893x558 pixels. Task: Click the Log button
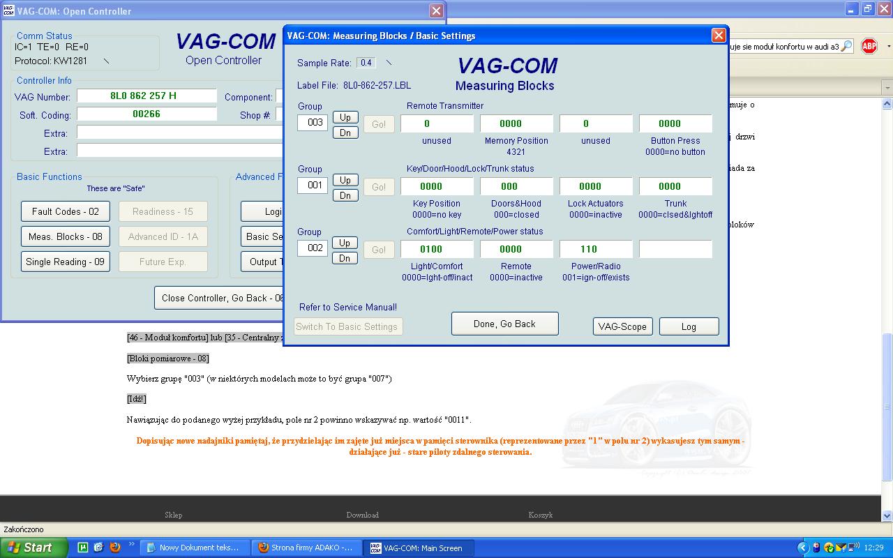(689, 326)
